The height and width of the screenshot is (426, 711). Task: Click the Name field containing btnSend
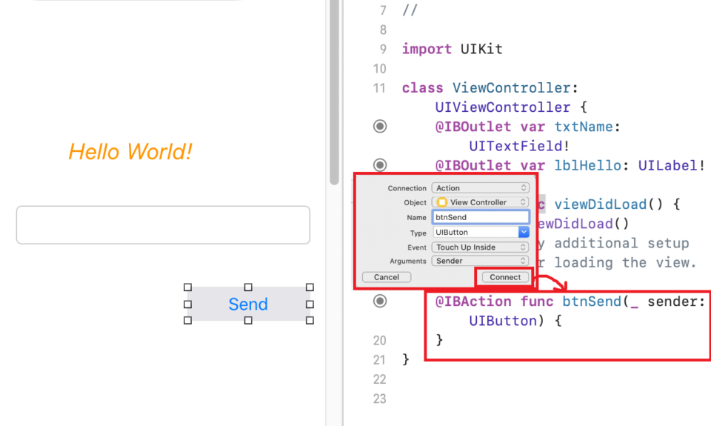[x=480, y=217]
